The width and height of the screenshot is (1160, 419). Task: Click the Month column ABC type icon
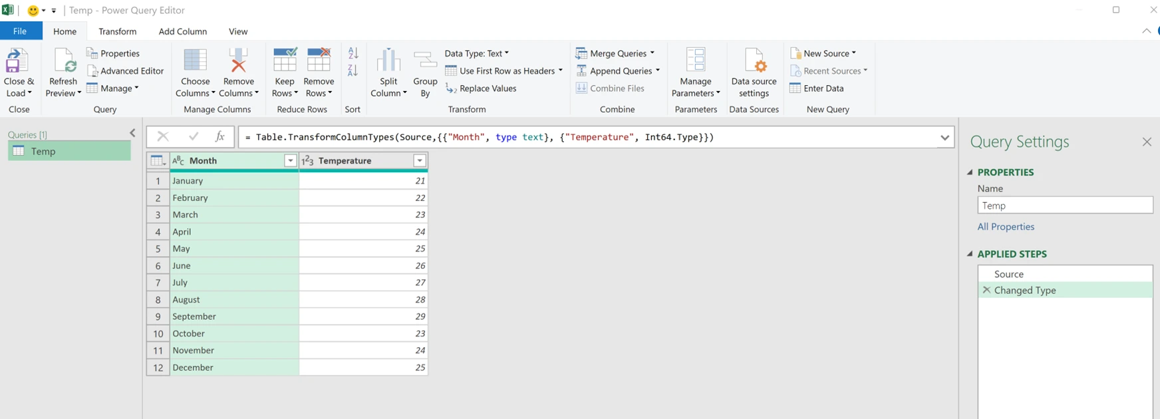pos(178,160)
